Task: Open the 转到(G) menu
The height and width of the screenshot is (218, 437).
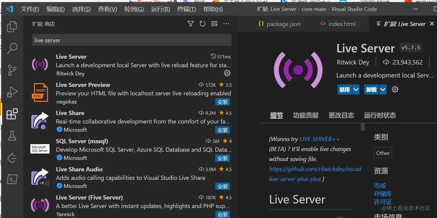Action: coord(134,9)
